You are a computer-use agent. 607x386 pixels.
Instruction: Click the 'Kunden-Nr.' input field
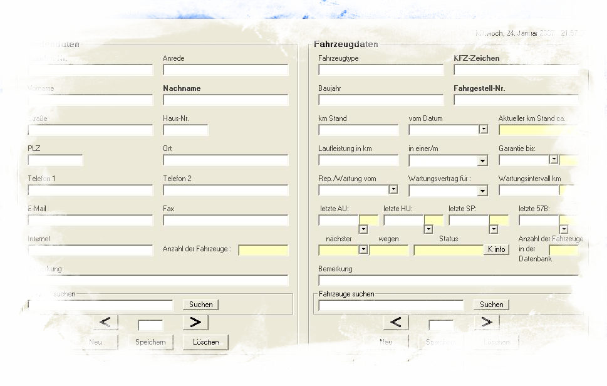[90, 70]
